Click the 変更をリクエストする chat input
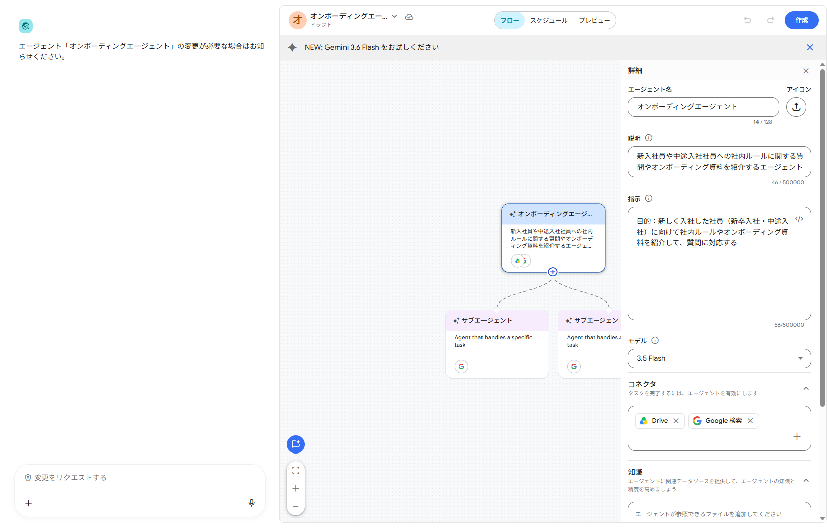Image resolution: width=827 pixels, height=529 pixels. (x=140, y=478)
